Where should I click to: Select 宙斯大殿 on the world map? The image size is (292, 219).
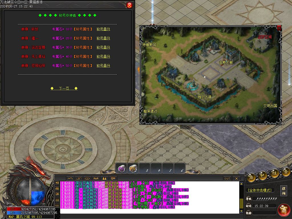[226, 62]
